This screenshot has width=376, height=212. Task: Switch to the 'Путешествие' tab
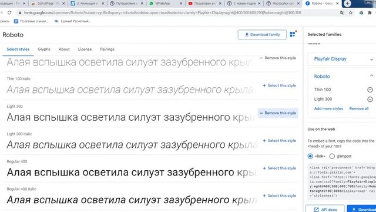[x=126, y=4]
